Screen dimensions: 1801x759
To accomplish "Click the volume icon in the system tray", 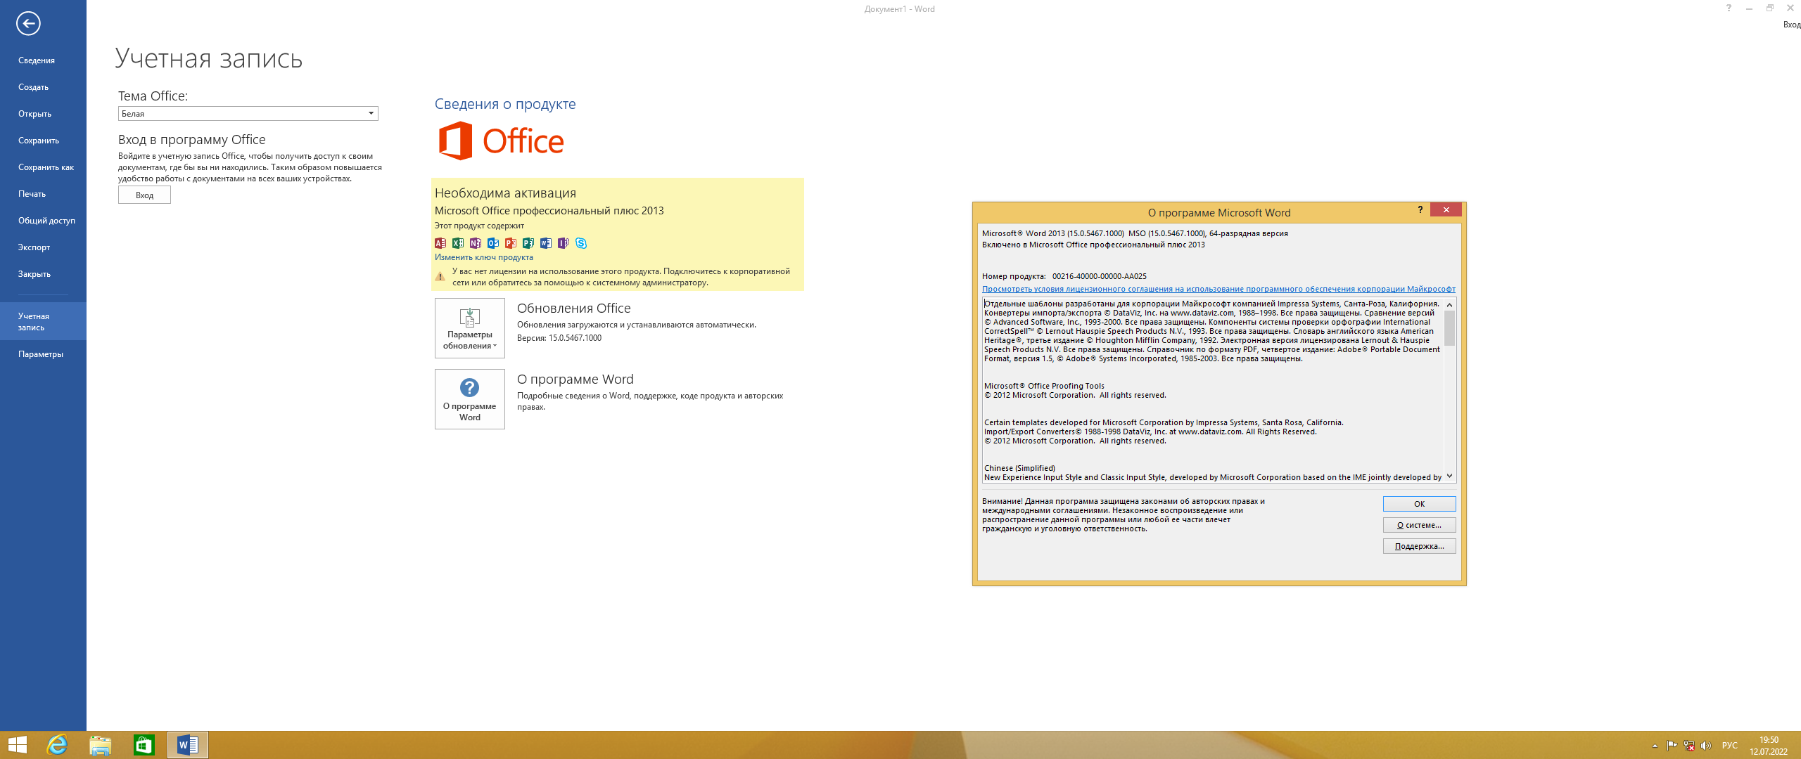I will [1706, 746].
